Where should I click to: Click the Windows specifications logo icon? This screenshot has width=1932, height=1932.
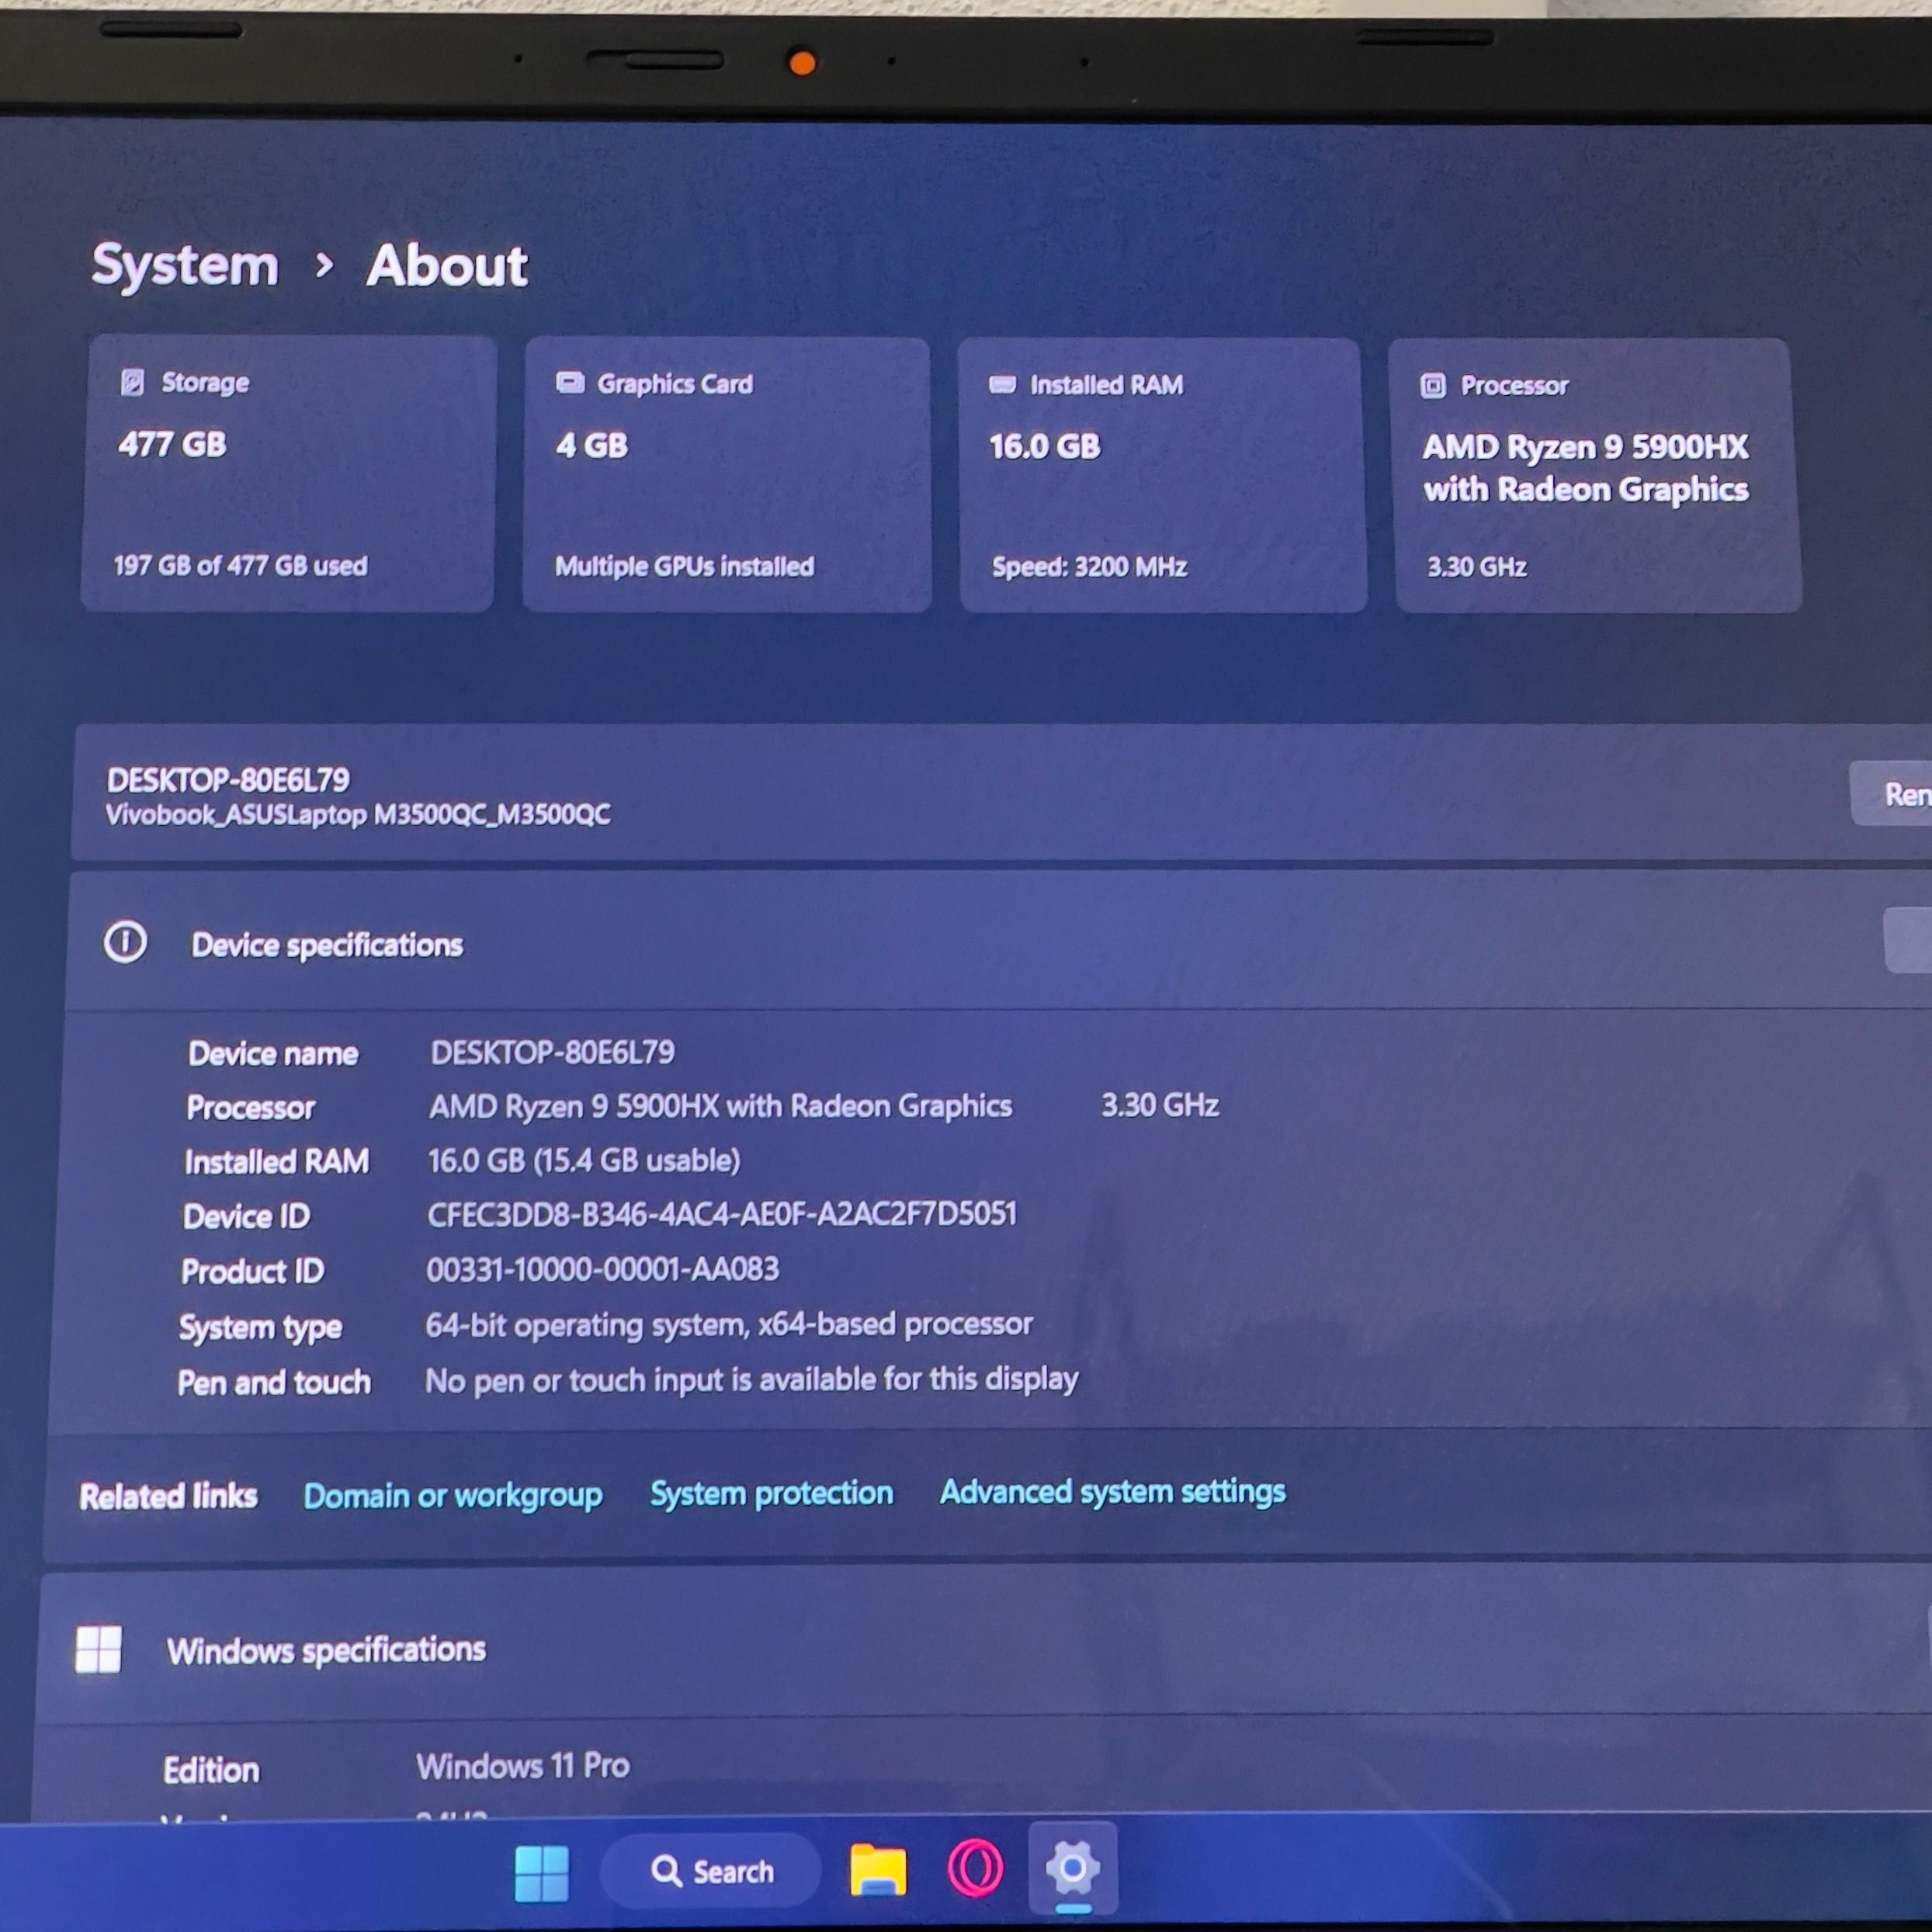[98, 1649]
